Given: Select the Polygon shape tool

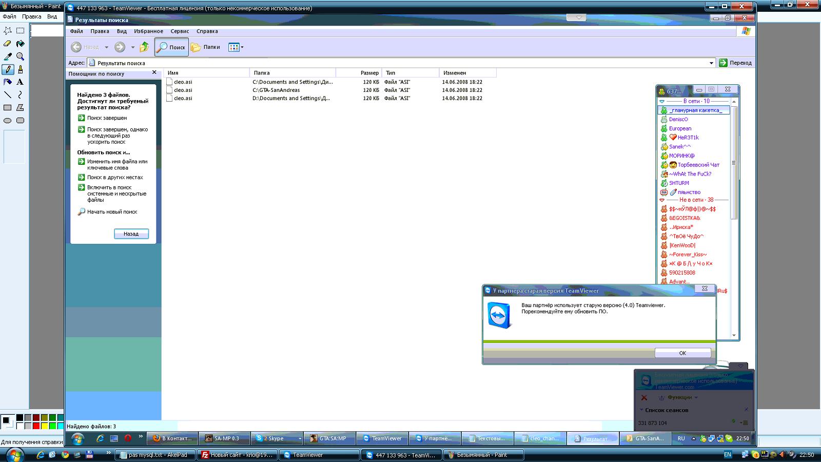Looking at the screenshot, I should tap(21, 108).
